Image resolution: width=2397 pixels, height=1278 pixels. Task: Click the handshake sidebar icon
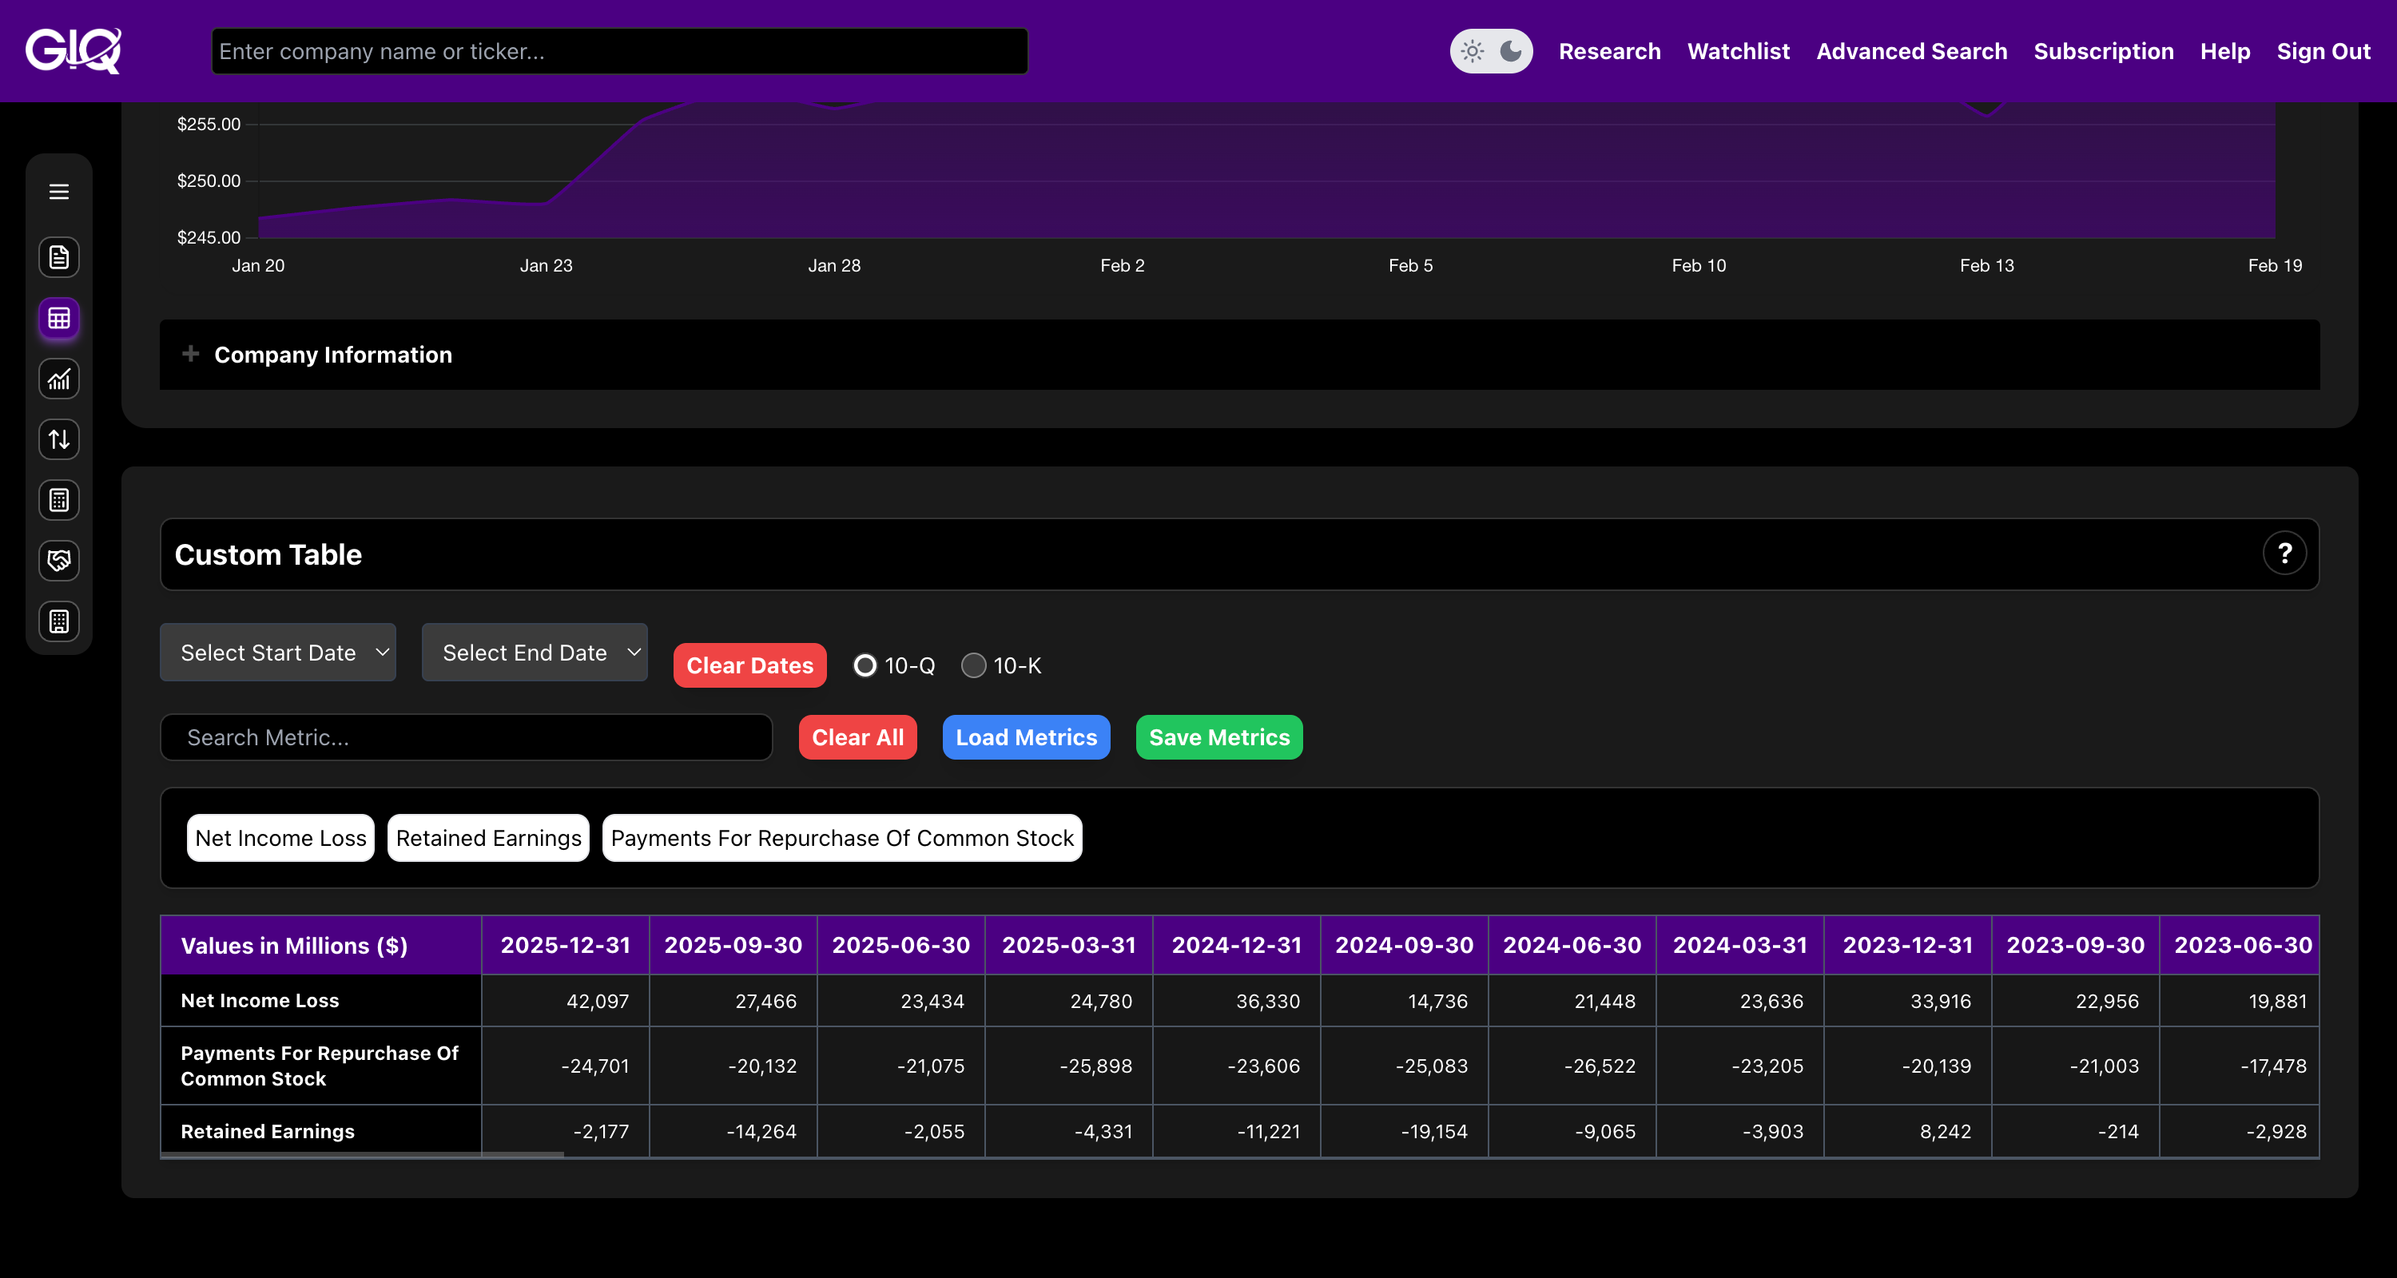58,561
